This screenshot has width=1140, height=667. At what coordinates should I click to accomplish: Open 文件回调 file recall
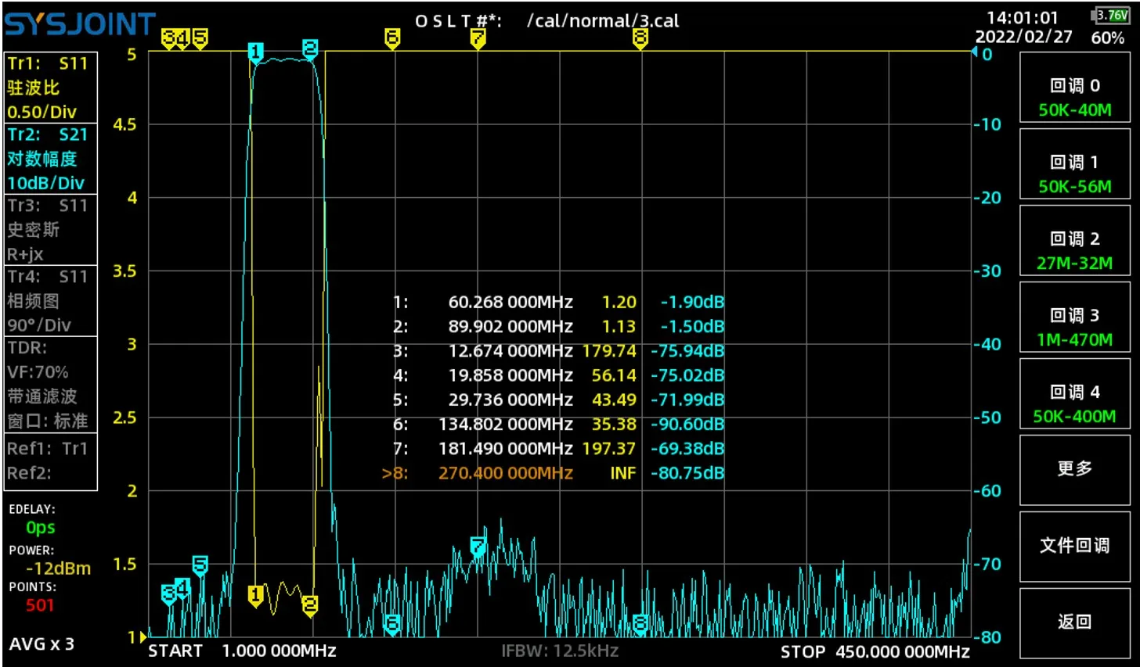tap(1074, 546)
